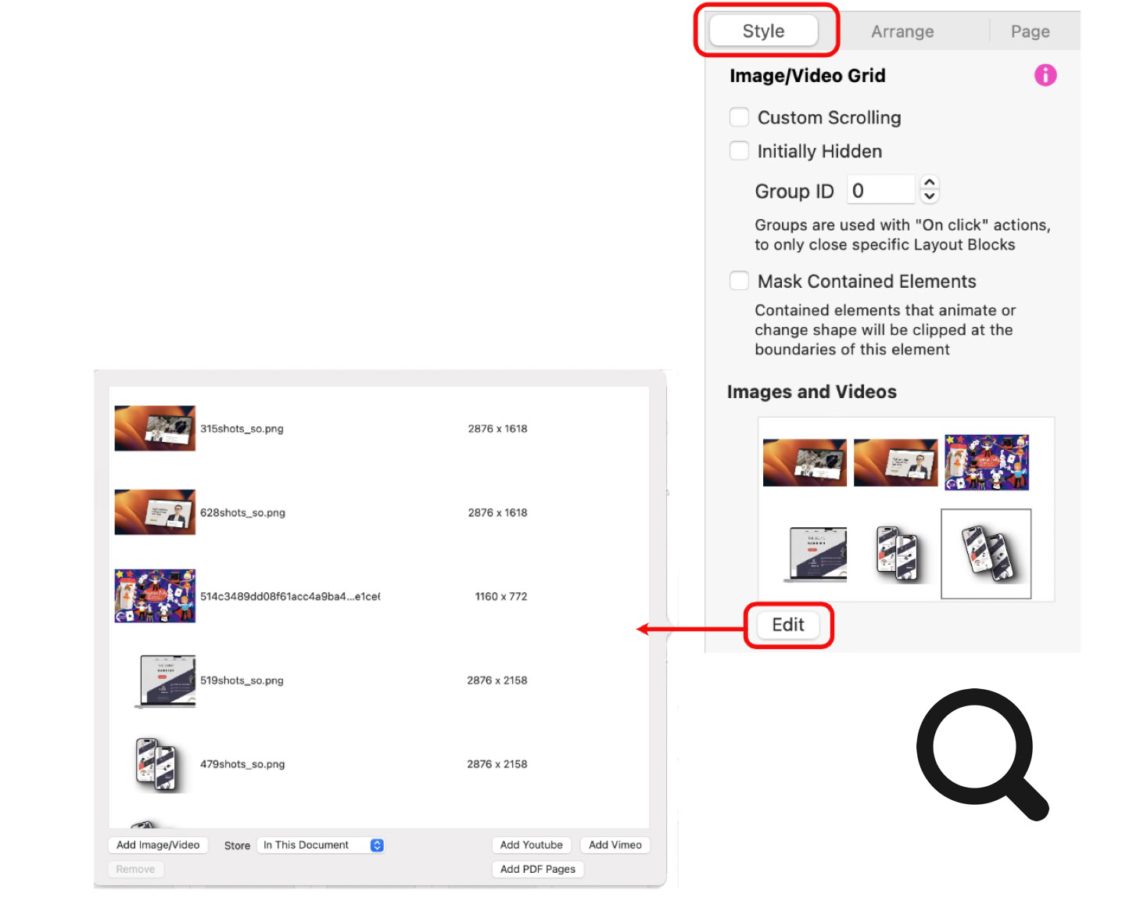Select the 519shots_so.png laptop mockup row

tap(379, 680)
